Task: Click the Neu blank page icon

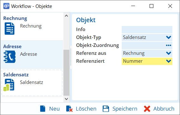Action: coord(43,109)
